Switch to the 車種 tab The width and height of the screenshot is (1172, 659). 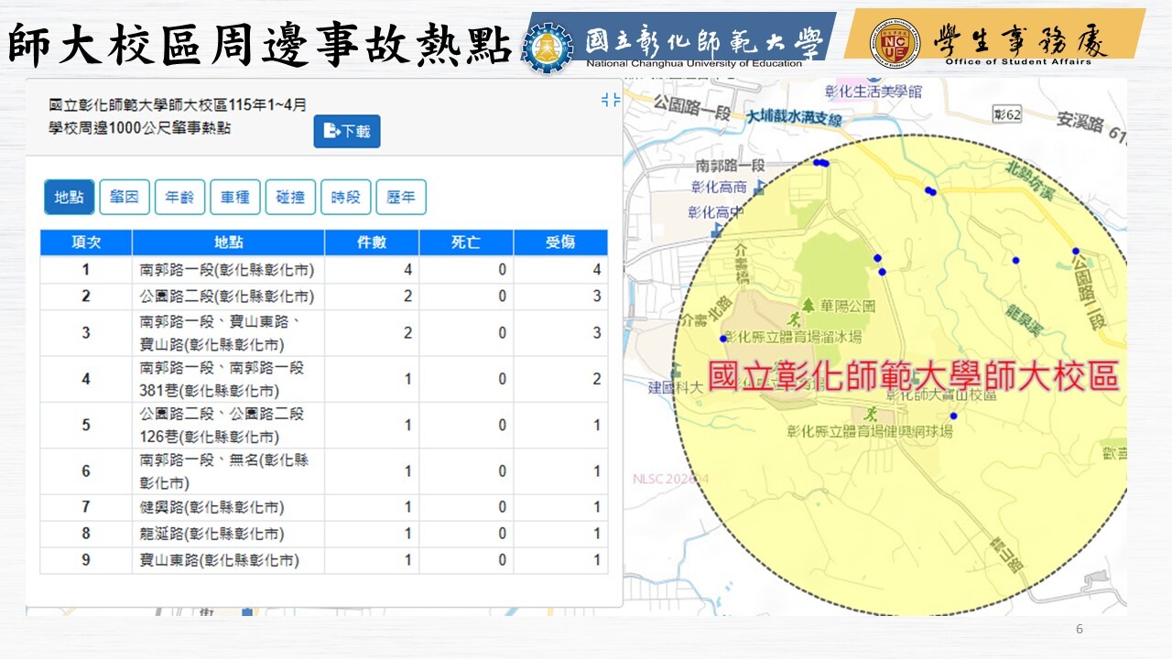[235, 197]
